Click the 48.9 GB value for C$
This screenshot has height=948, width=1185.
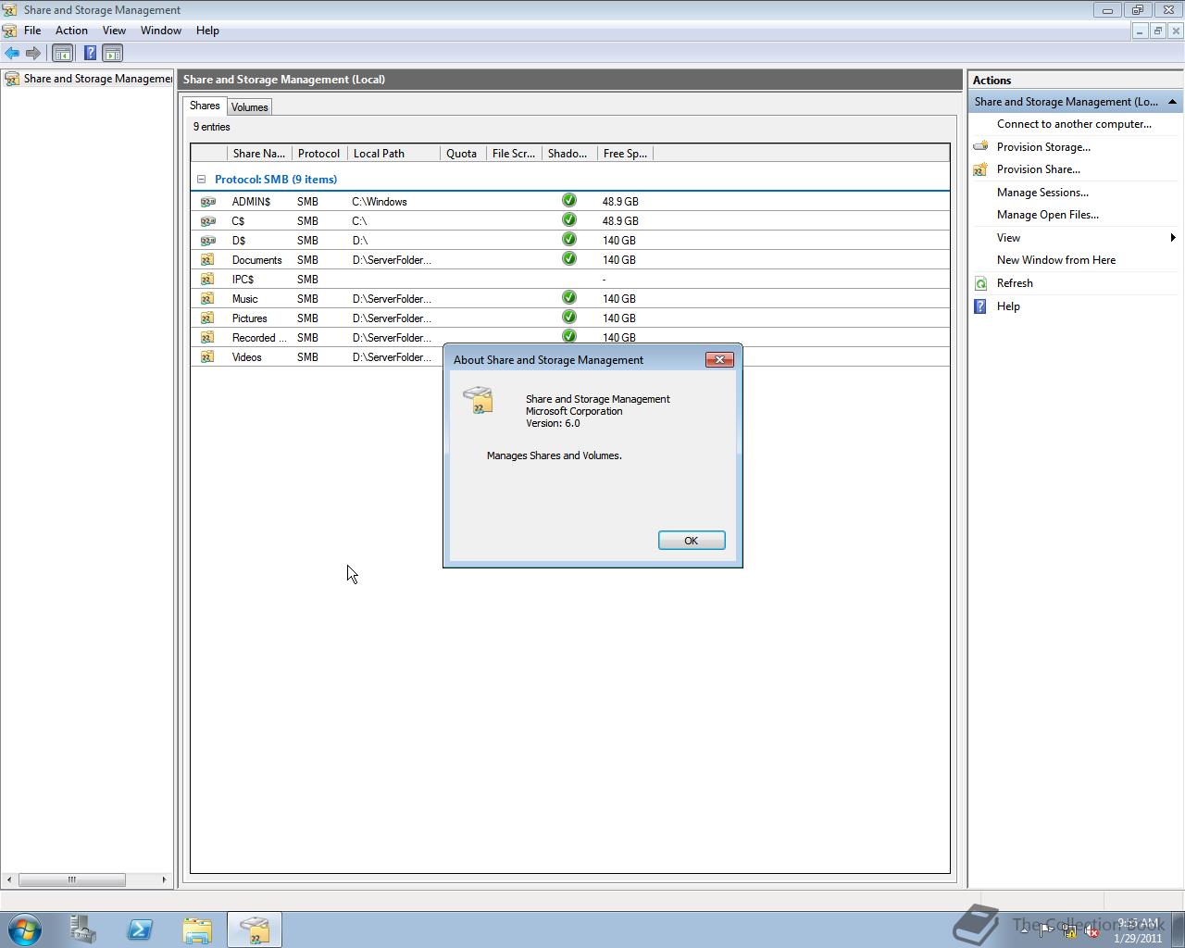tap(620, 221)
